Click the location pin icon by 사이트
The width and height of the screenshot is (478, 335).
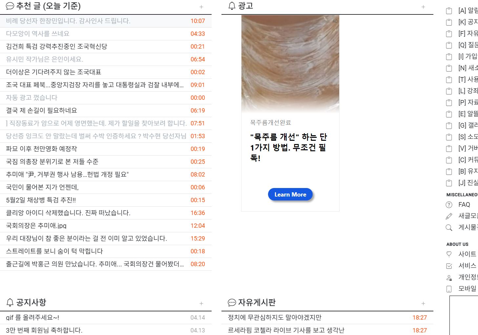coord(449,254)
